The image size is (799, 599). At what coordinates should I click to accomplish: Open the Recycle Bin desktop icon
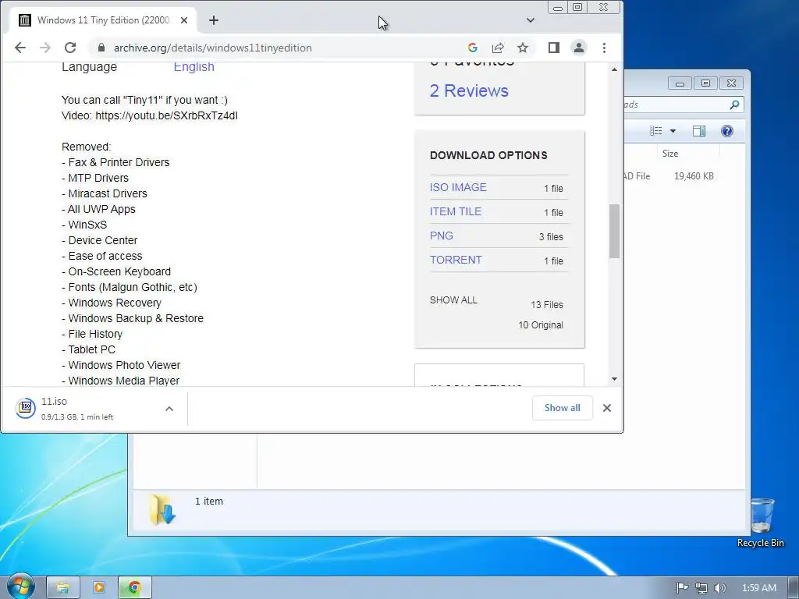click(760, 523)
